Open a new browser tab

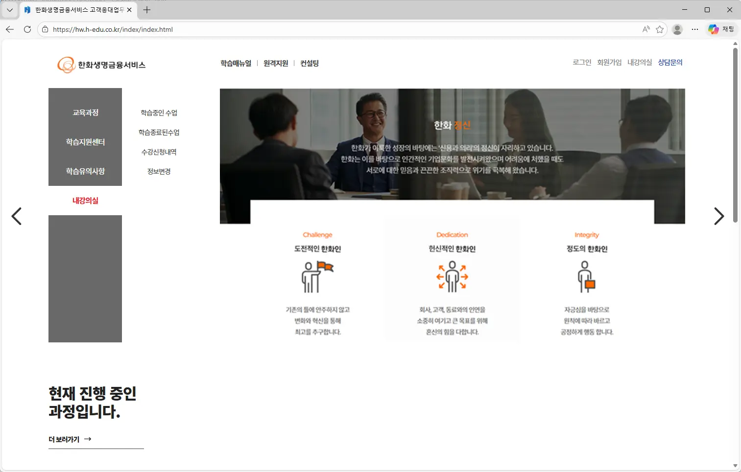(146, 10)
